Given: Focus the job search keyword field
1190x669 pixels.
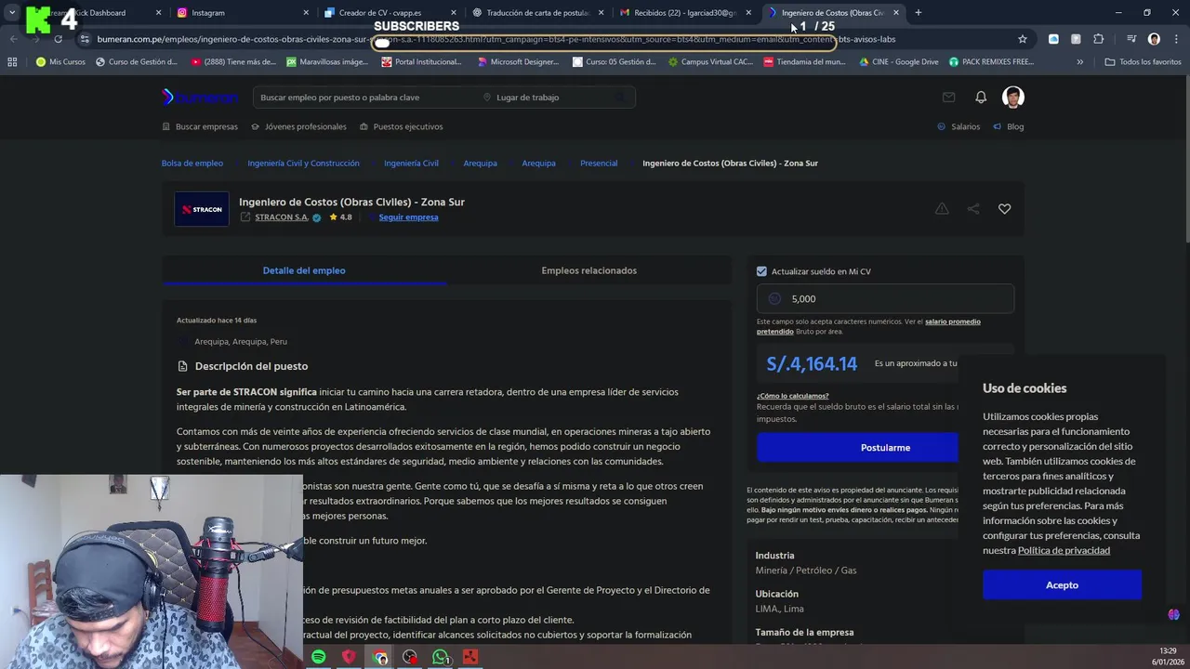Looking at the screenshot, I should click(x=363, y=98).
